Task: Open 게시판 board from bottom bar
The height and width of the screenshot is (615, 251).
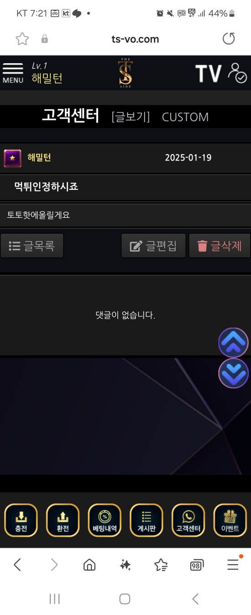Action: 146,520
